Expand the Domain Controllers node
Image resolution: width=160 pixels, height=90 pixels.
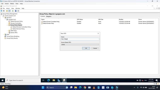[x=7, y=23]
